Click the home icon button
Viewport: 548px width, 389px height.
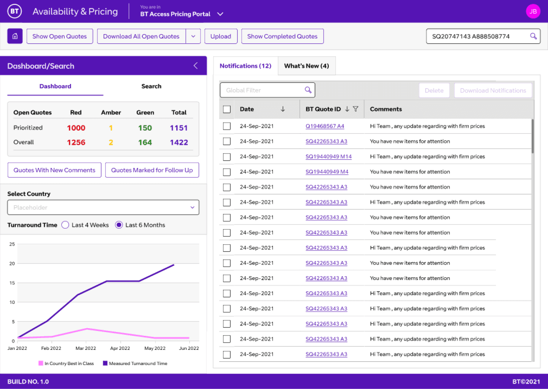[x=15, y=36]
